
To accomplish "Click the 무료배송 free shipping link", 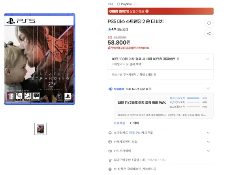I will coord(119,123).
